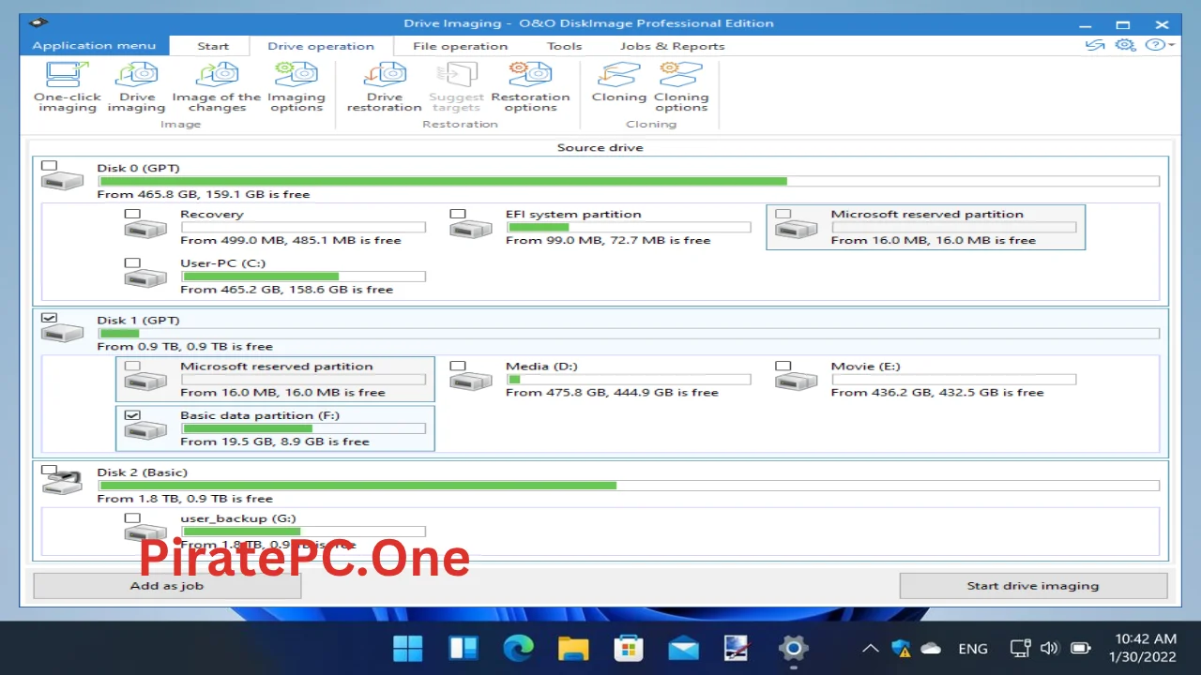Launch One-click imaging

(x=66, y=87)
